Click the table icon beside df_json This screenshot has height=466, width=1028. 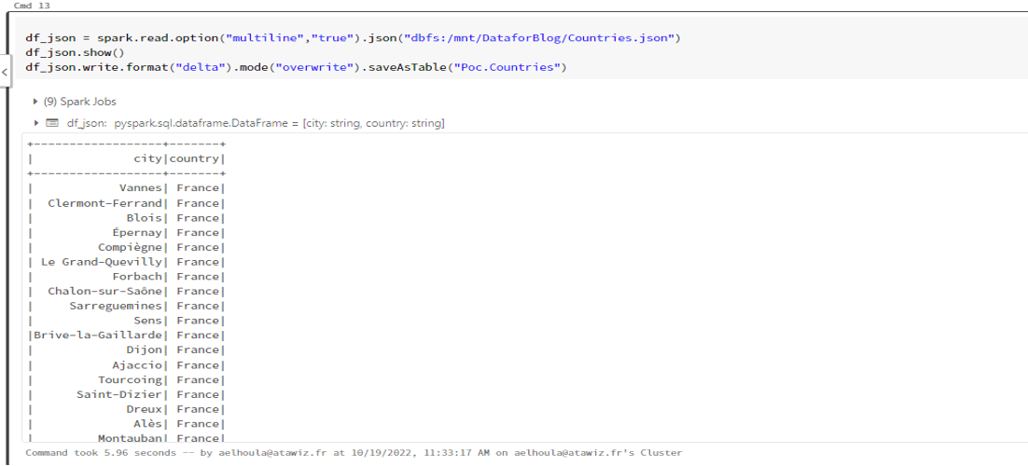coord(52,123)
